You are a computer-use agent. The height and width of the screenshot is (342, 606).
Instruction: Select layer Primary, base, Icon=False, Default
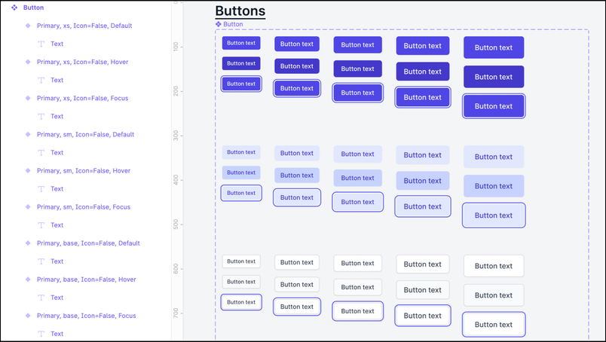click(x=88, y=243)
